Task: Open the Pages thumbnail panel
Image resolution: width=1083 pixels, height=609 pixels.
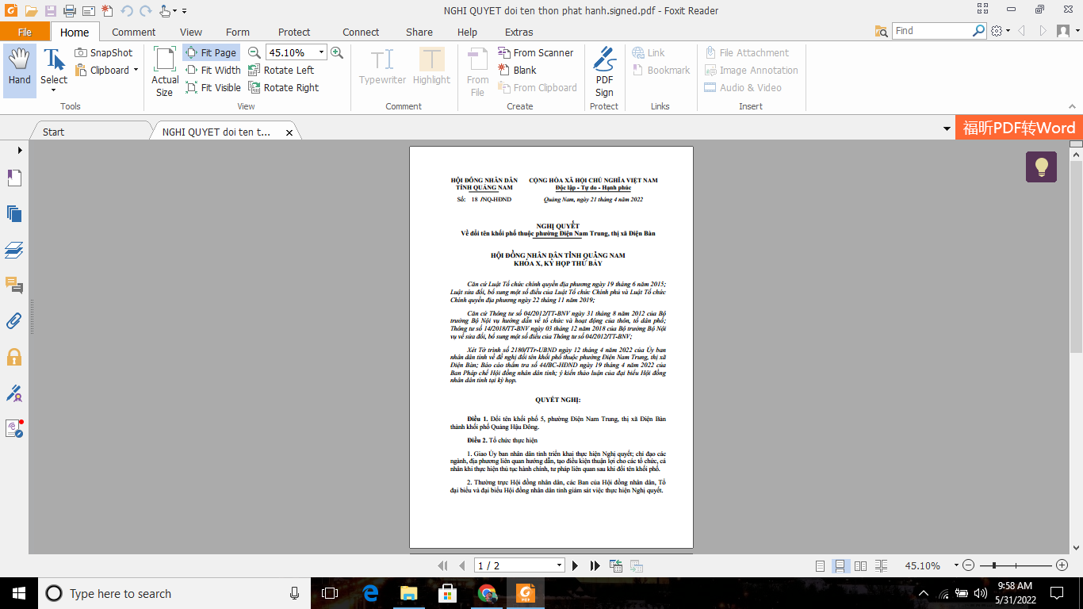Action: click(x=14, y=213)
